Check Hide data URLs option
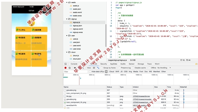 click(x=90, y=72)
